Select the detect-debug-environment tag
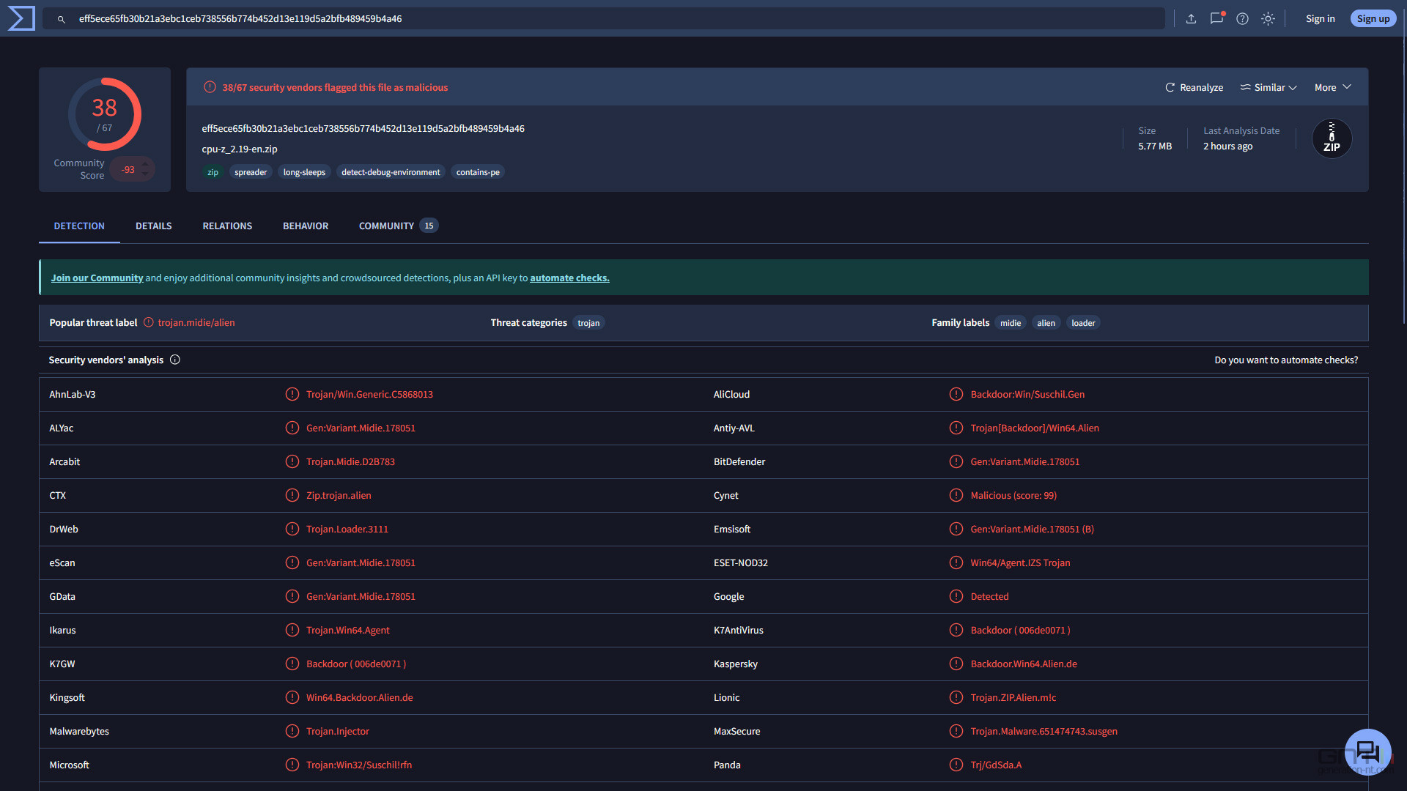Screen dimensions: 1407x791 [x=391, y=172]
